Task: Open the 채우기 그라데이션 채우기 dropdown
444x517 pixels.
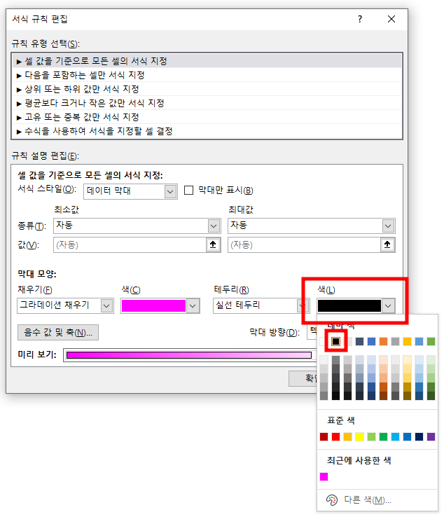Action: click(106, 306)
